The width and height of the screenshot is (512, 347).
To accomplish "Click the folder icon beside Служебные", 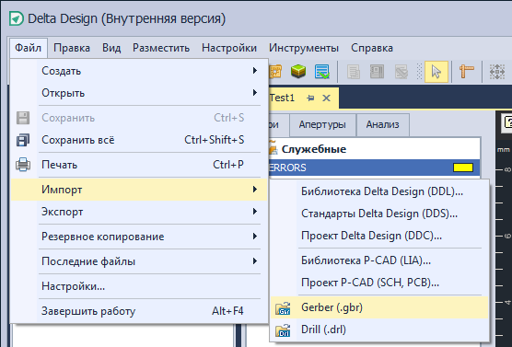I will point(273,149).
